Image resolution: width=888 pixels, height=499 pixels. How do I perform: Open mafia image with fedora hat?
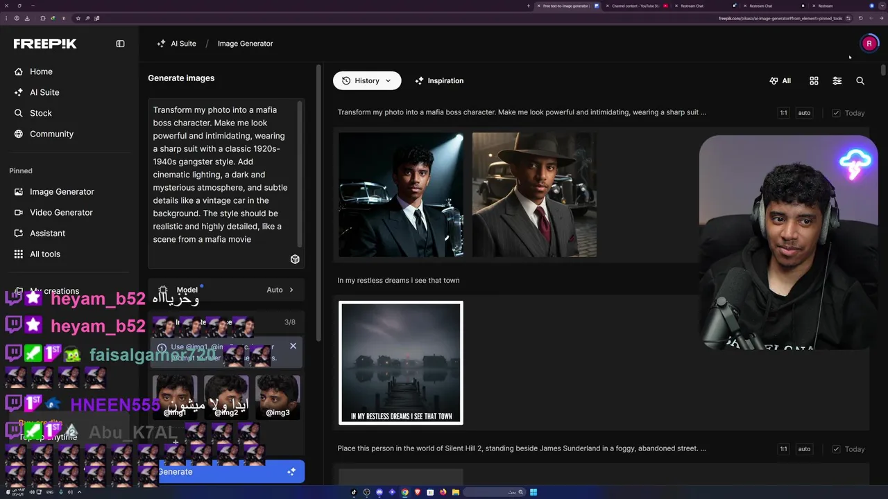tap(534, 195)
